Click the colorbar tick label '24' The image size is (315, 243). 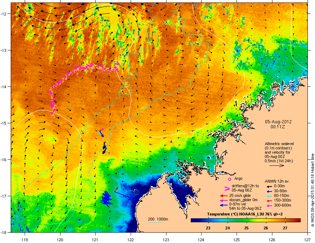point(227,228)
